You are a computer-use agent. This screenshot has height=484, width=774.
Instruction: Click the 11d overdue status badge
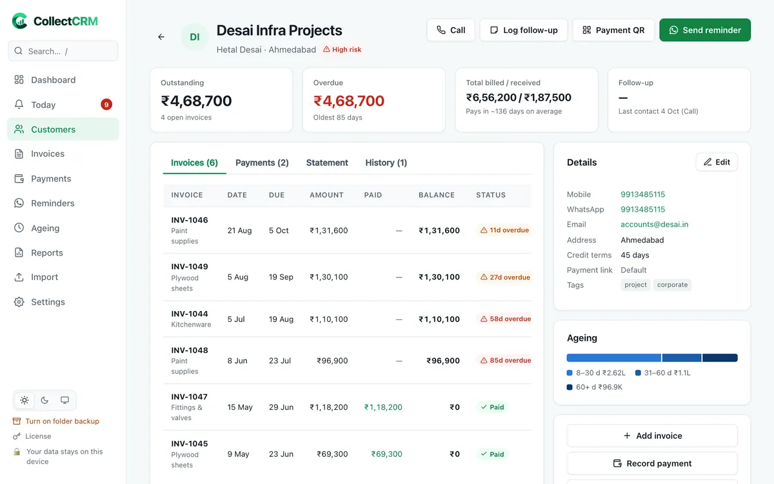point(504,230)
